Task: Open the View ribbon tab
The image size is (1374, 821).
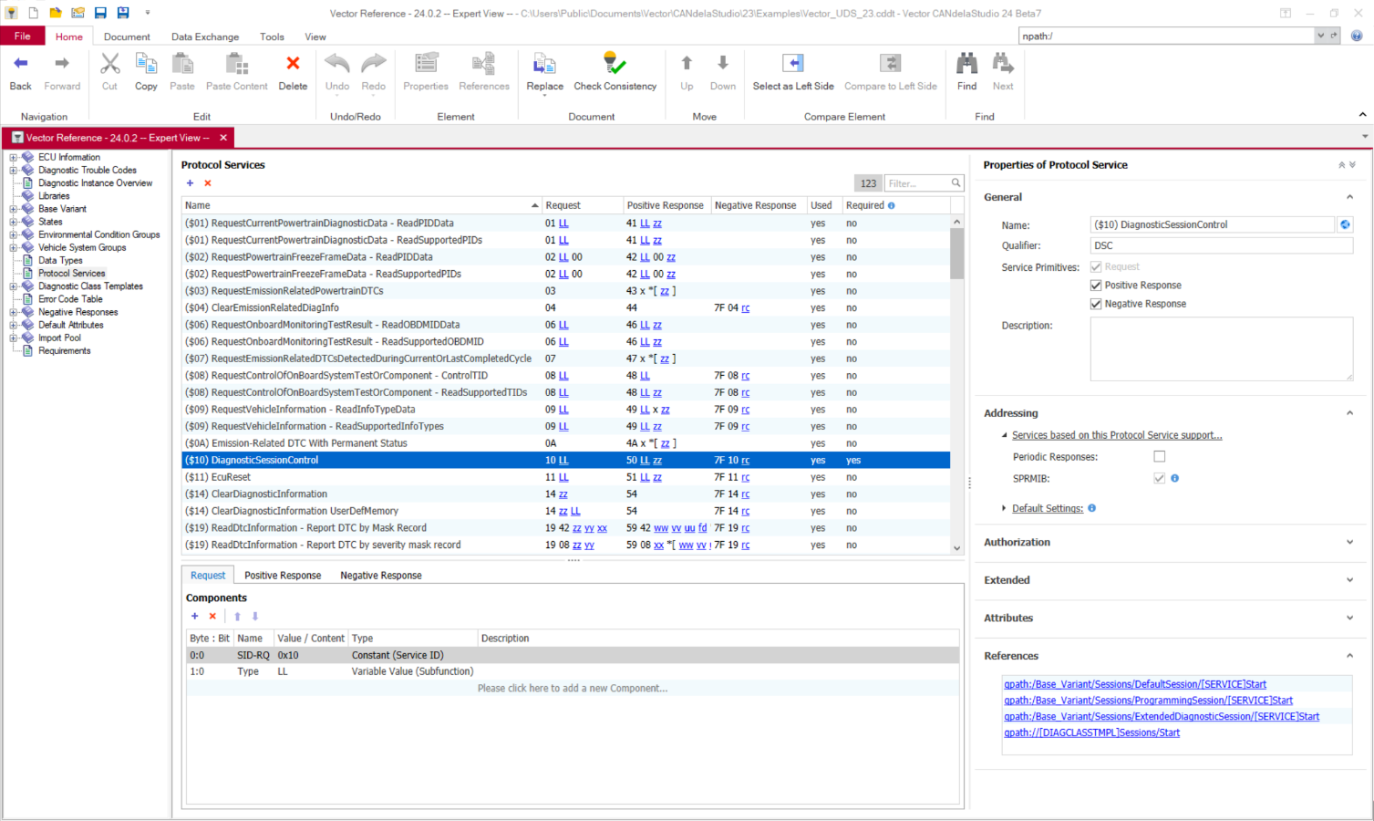Action: [x=315, y=37]
